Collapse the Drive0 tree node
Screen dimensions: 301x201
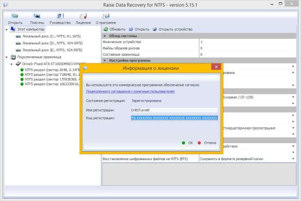click(11, 64)
